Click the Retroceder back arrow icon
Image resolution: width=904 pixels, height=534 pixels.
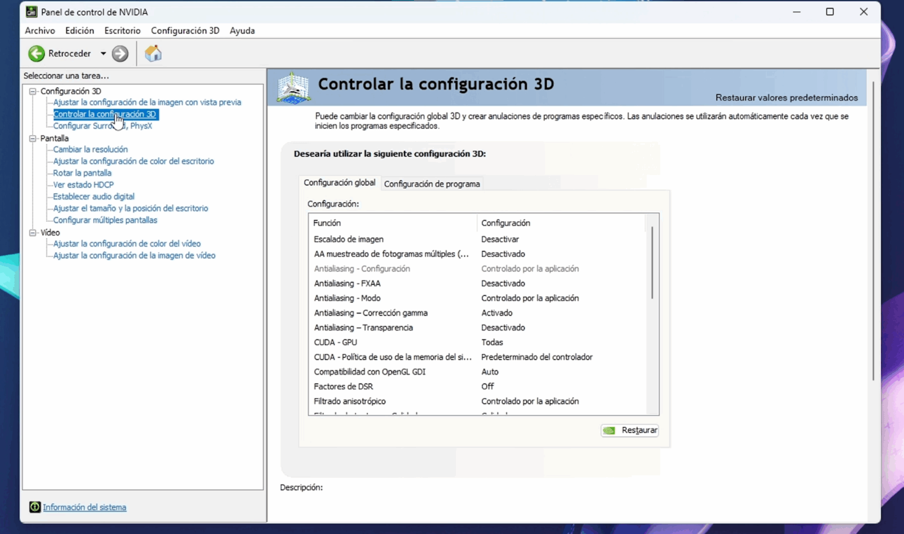click(37, 53)
